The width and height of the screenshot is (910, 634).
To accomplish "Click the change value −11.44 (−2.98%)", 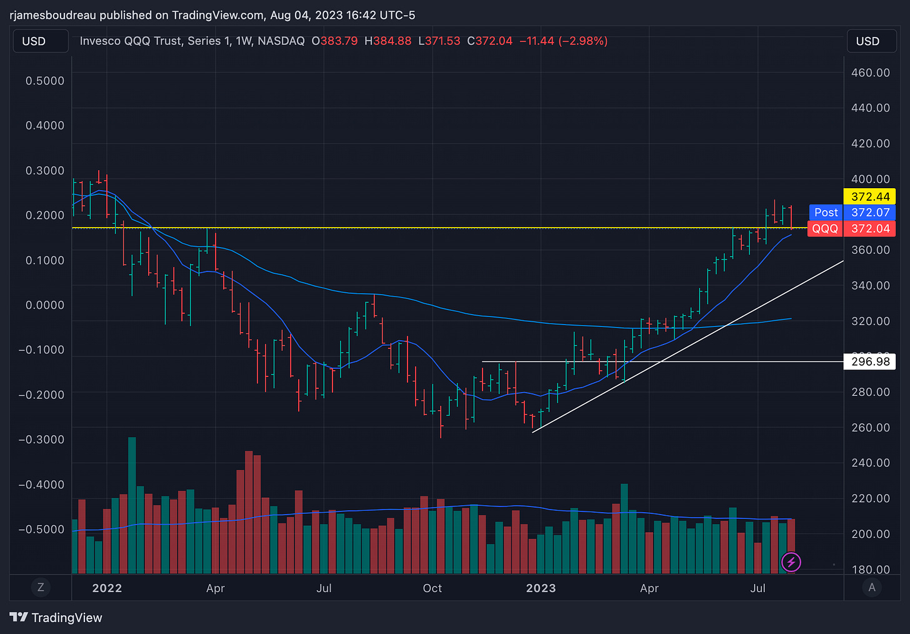I will (x=564, y=41).
